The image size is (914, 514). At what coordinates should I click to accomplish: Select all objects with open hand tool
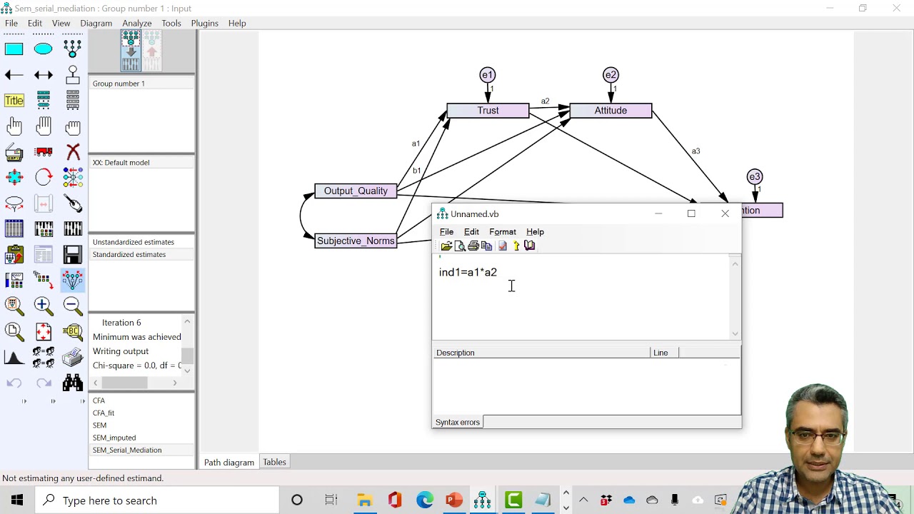(44, 126)
